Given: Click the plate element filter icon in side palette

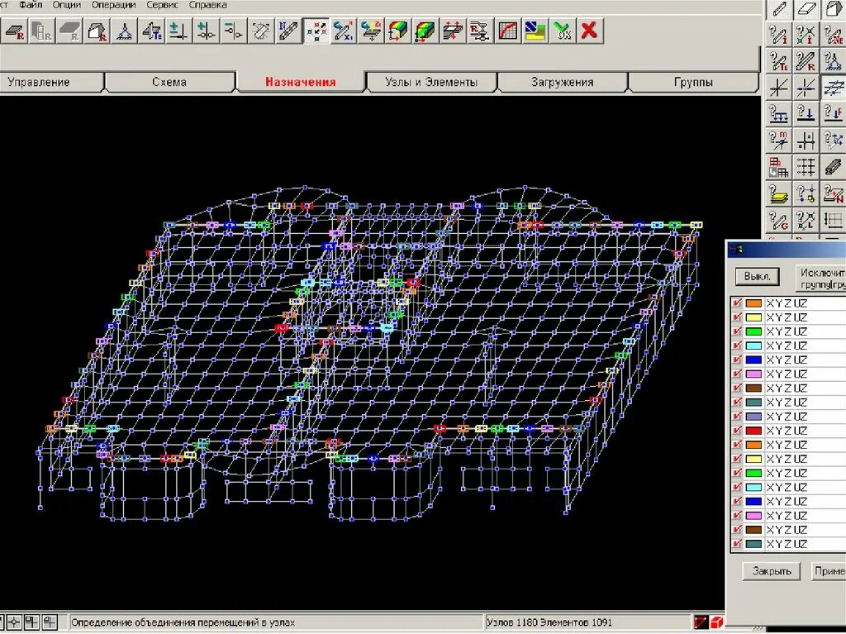Looking at the screenshot, I should point(806,9).
